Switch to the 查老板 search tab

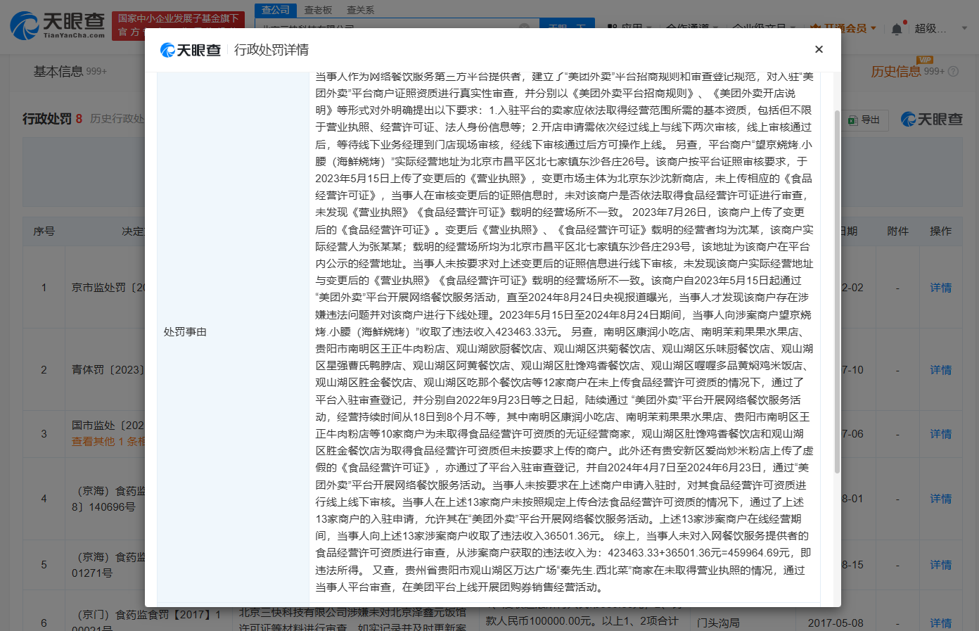[318, 10]
